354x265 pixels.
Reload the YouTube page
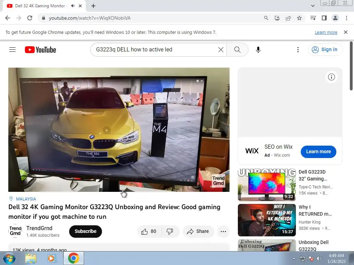point(30,18)
